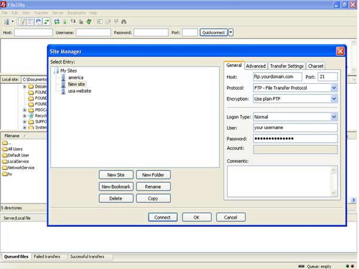Screen dimensions: 359x269
Task: Click the LocalService folder icon
Action: pos(5,161)
